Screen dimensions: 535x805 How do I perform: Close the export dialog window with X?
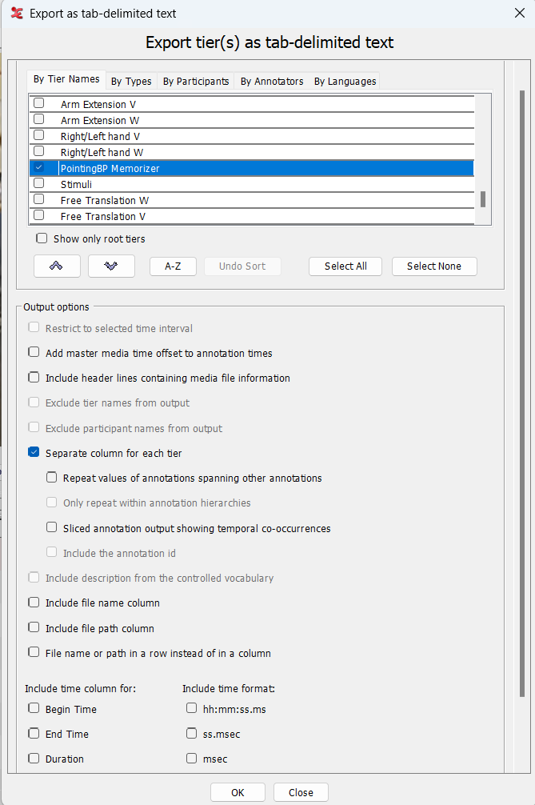[517, 14]
